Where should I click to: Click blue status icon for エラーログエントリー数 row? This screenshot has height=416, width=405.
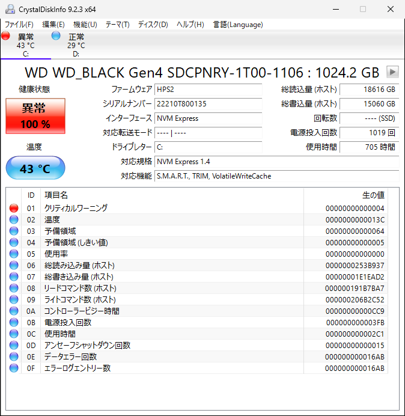pyautogui.click(x=14, y=368)
